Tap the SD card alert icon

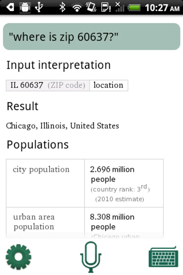(x=106, y=7)
